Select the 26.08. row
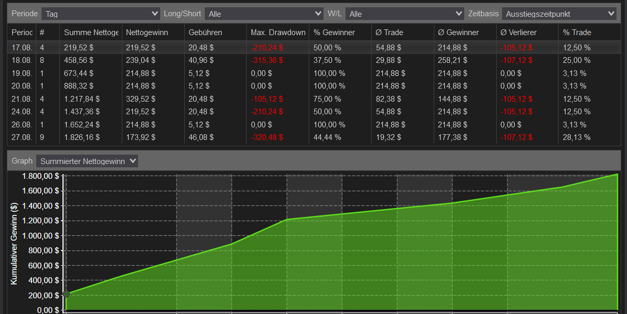This screenshot has height=314, width=627. click(314, 124)
